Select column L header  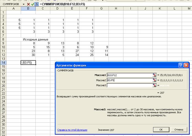[174, 9]
